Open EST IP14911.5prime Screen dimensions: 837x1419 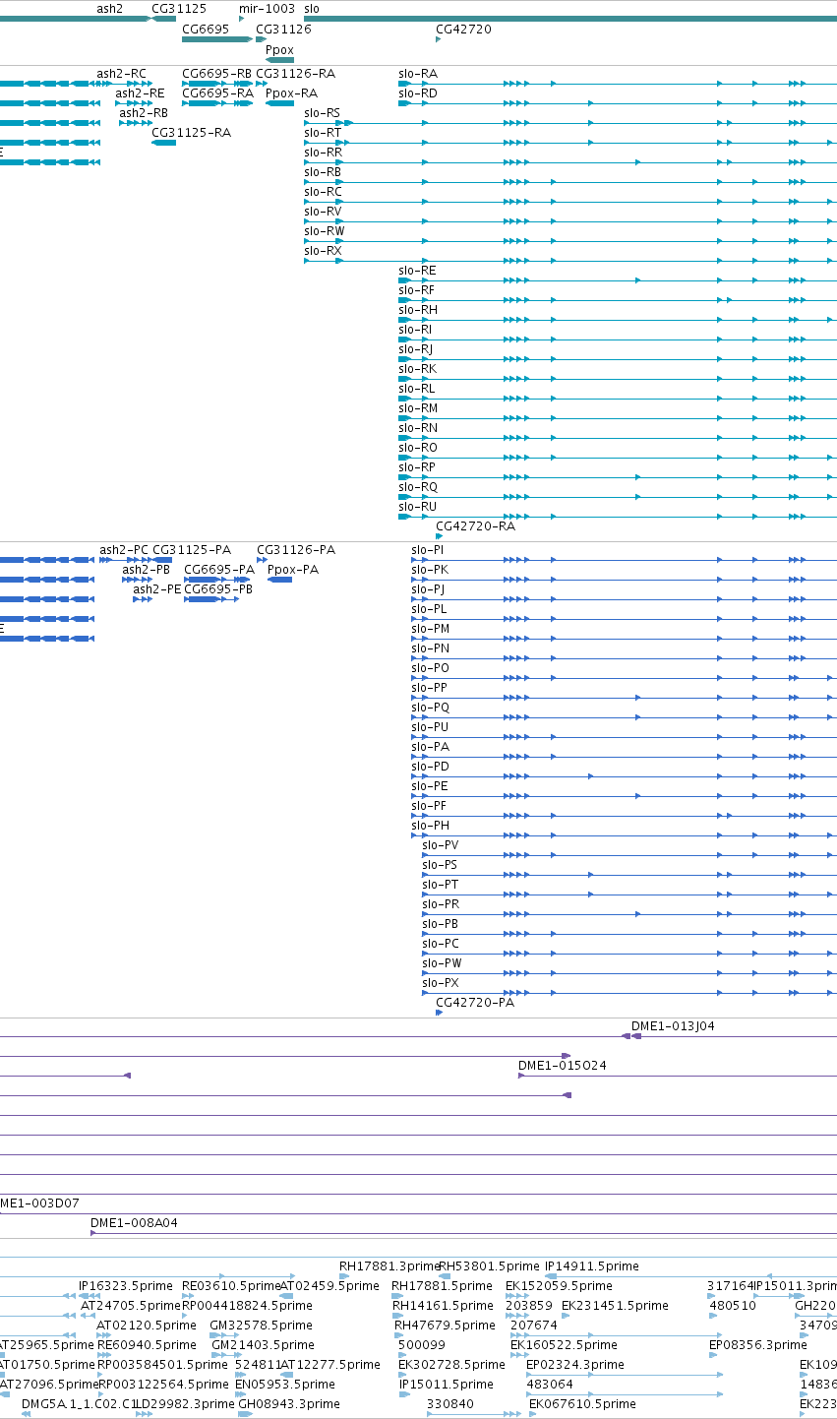(592, 1266)
